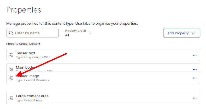
Task: Click the Main body drag handle
Action: pyautogui.click(x=11, y=69)
